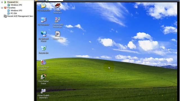Collapse the Powered On tree group

(x=2, y=2)
